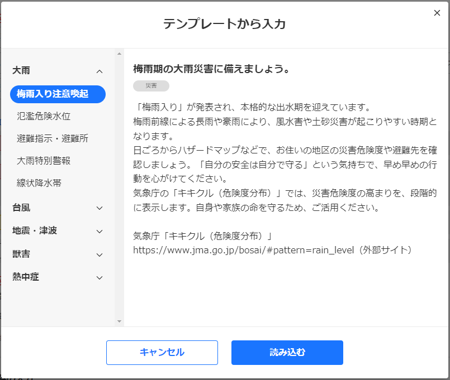Click the キャンセル button
Image resolution: width=450 pixels, height=380 pixels.
(162, 353)
